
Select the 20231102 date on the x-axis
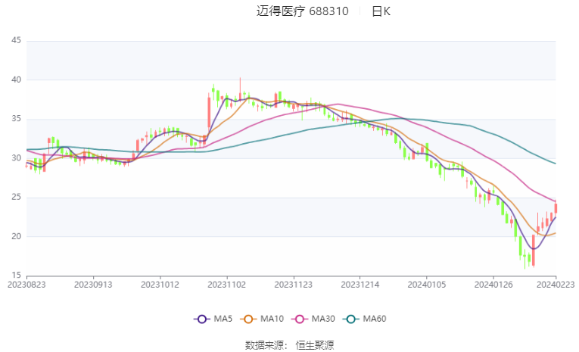pyautogui.click(x=226, y=285)
